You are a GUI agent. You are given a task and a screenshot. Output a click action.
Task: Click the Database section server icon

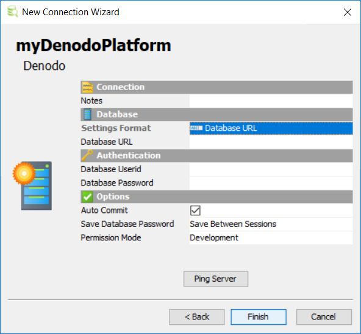click(x=87, y=114)
